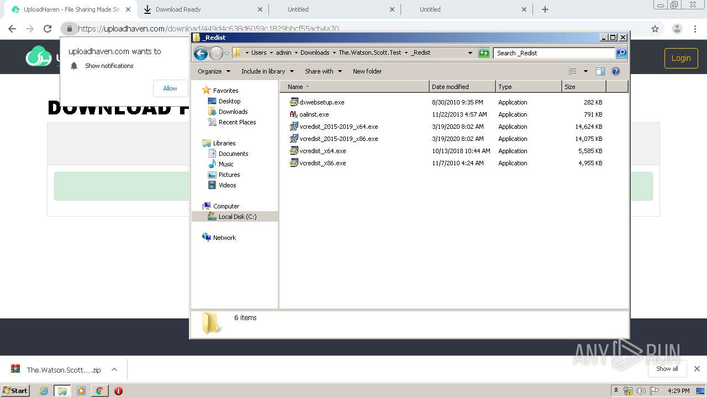707x398 pixels.
Task: Click the taskbar clock showing 4:29 PM
Action: pyautogui.click(x=678, y=391)
